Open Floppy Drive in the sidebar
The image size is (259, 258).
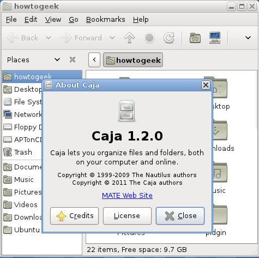tap(22, 127)
